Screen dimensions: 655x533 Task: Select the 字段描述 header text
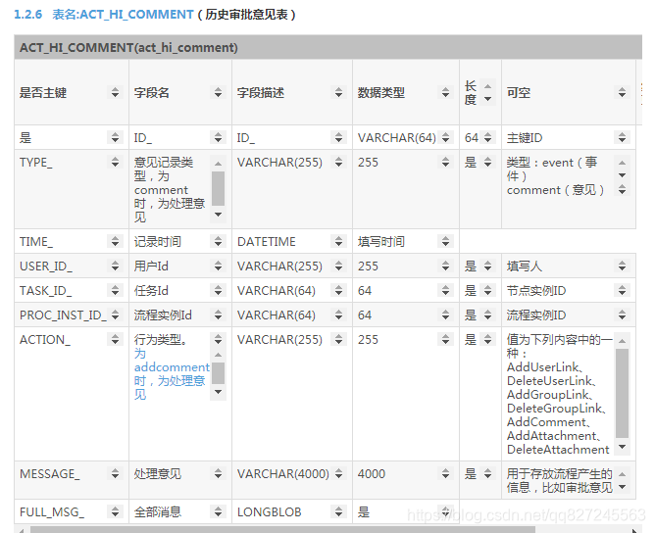pyautogui.click(x=261, y=93)
